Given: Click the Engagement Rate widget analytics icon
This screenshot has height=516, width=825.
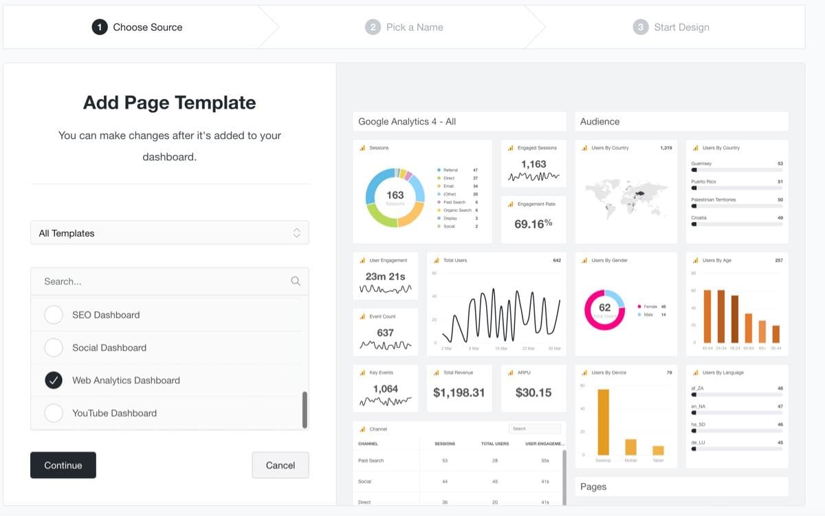Looking at the screenshot, I should click(x=511, y=204).
